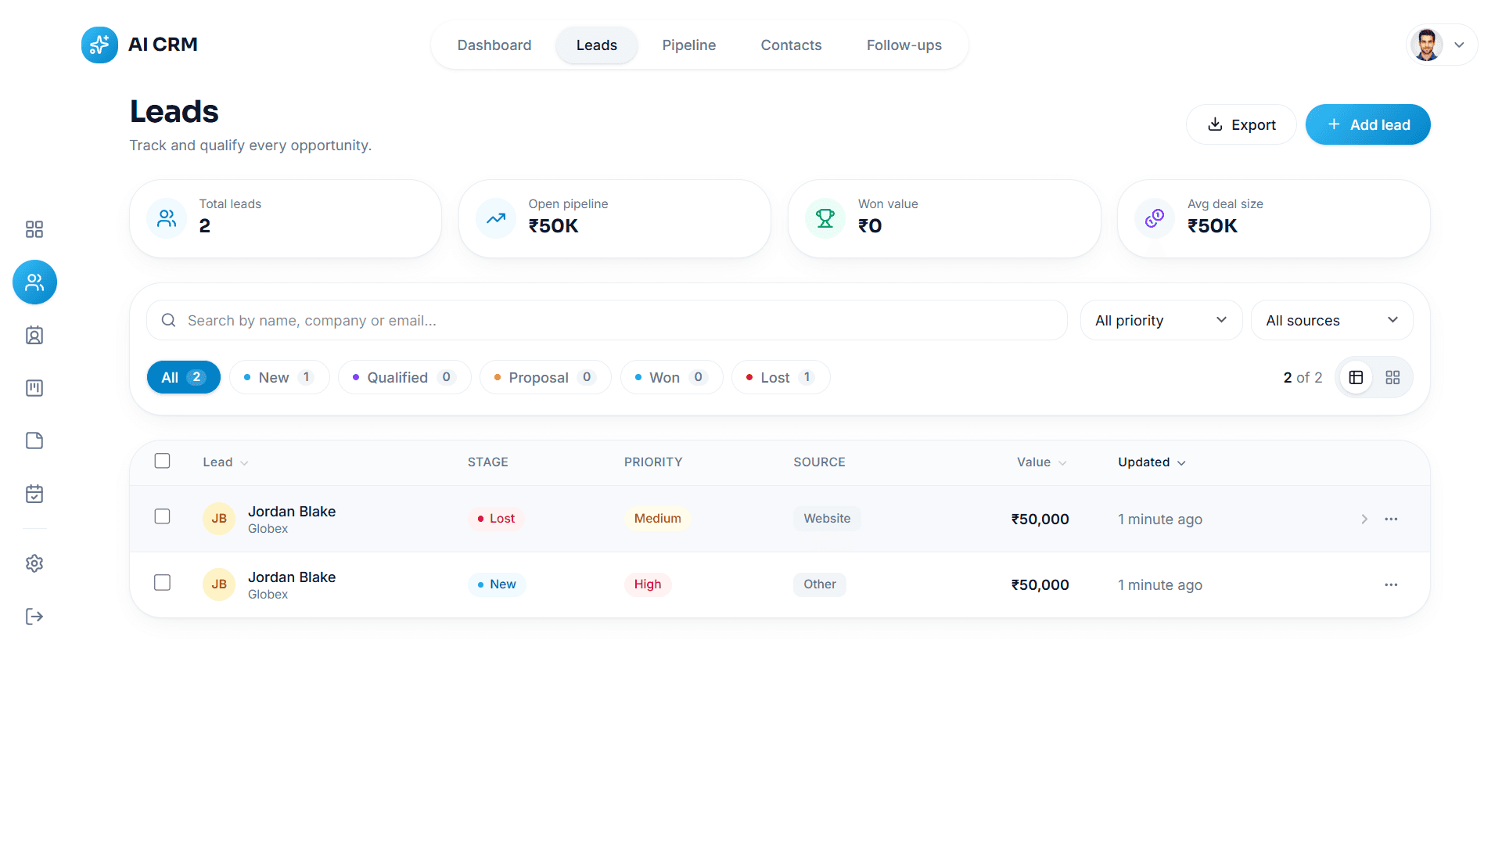Focus the lead search input field
The height and width of the screenshot is (845, 1502).
click(606, 320)
